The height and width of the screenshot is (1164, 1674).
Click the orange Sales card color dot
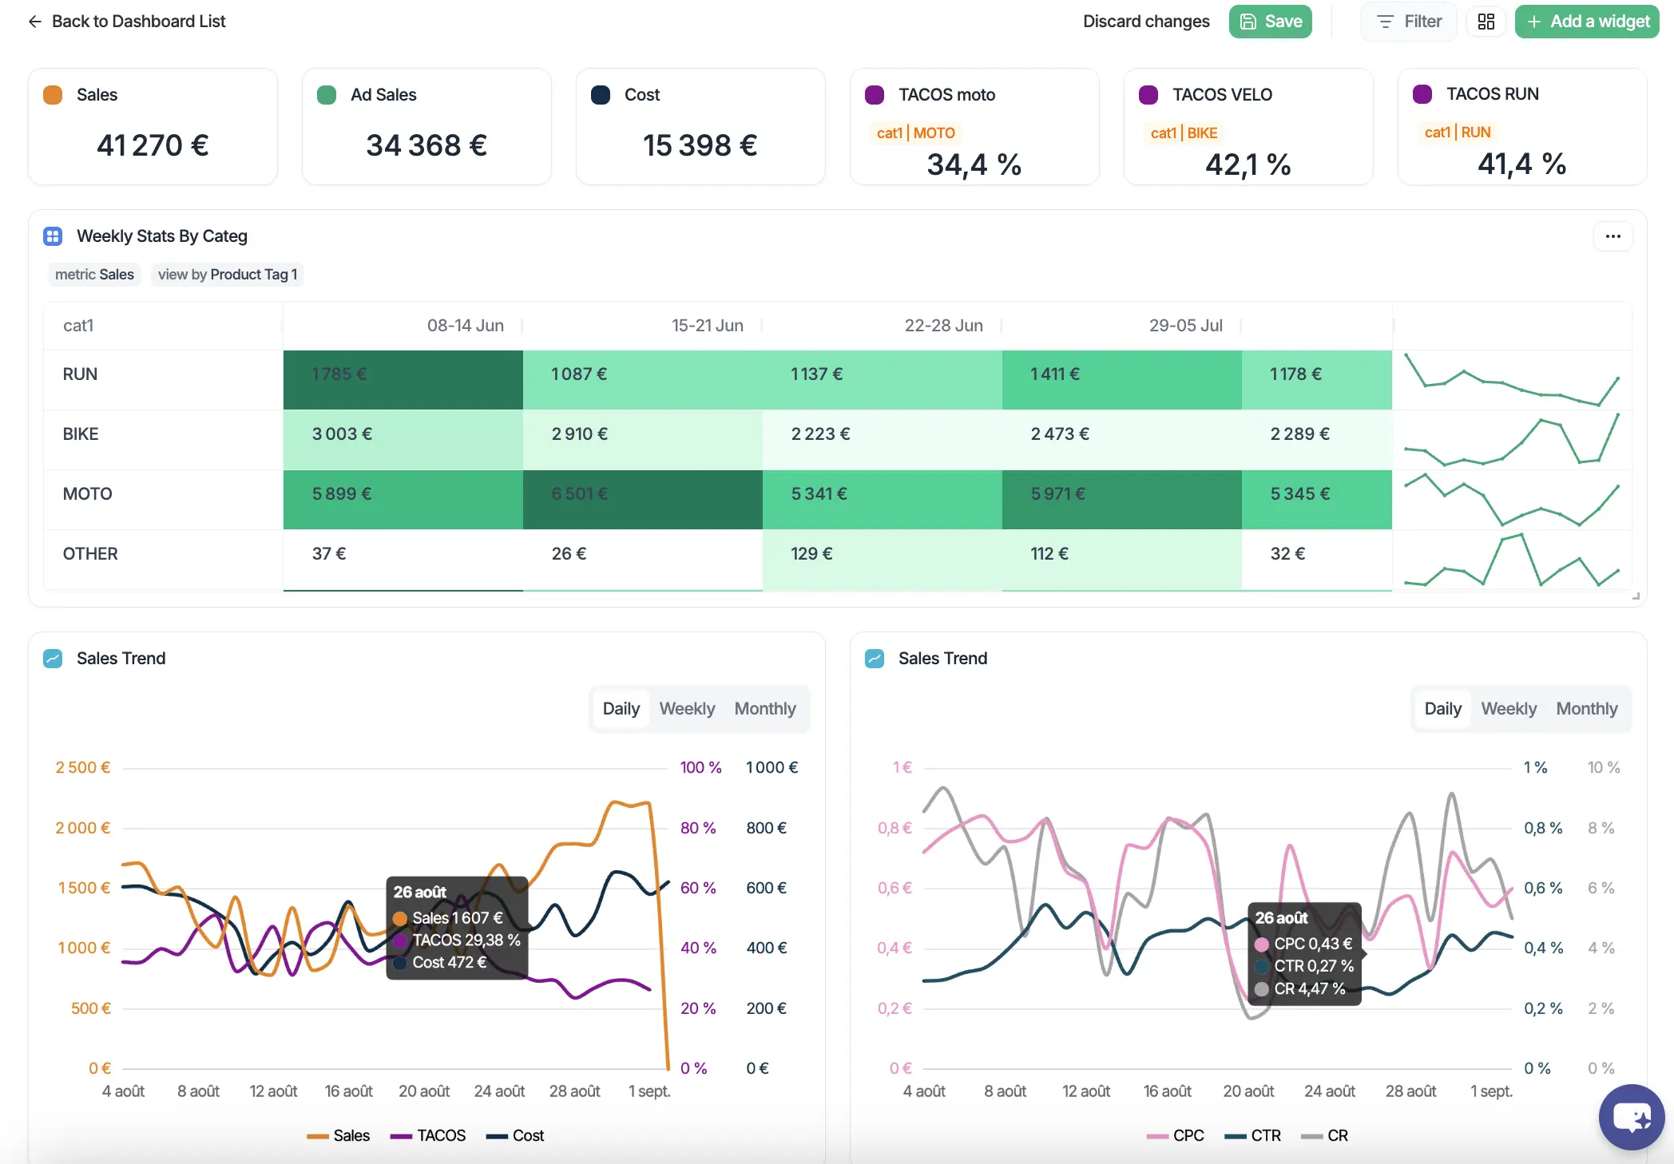[53, 95]
